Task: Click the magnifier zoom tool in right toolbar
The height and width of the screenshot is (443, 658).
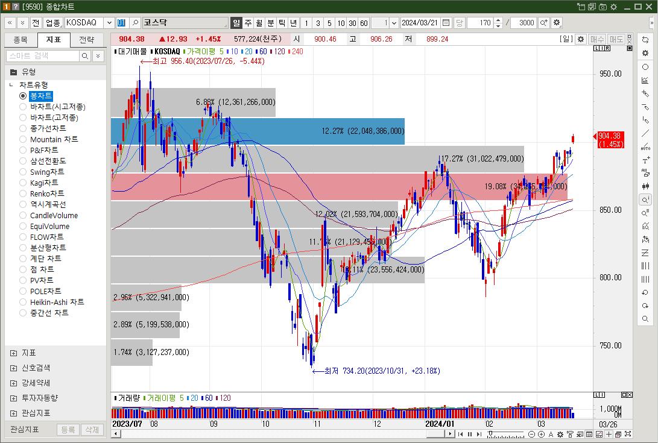Action: point(645,319)
